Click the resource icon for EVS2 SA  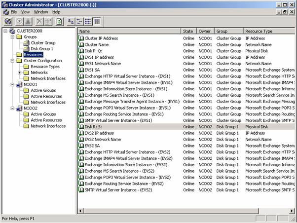[81, 146]
